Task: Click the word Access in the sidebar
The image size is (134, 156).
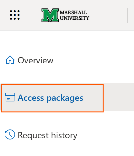Action: pyautogui.click(x=31, y=98)
